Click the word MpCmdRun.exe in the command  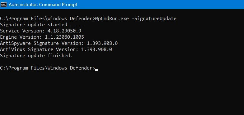112,19
